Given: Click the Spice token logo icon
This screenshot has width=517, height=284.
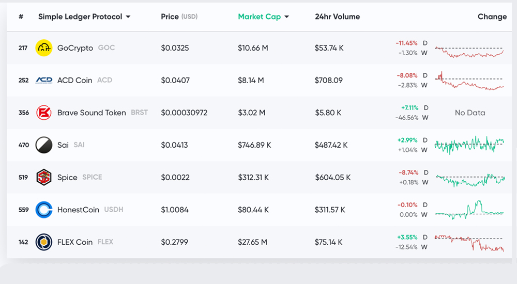Looking at the screenshot, I should (44, 177).
